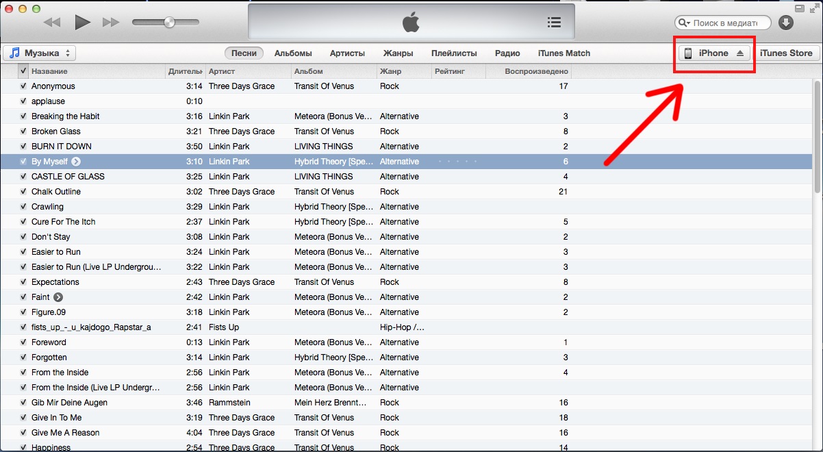Viewport: 823px width, 452px height.
Task: Sort by the Жанр column header
Action: [405, 71]
